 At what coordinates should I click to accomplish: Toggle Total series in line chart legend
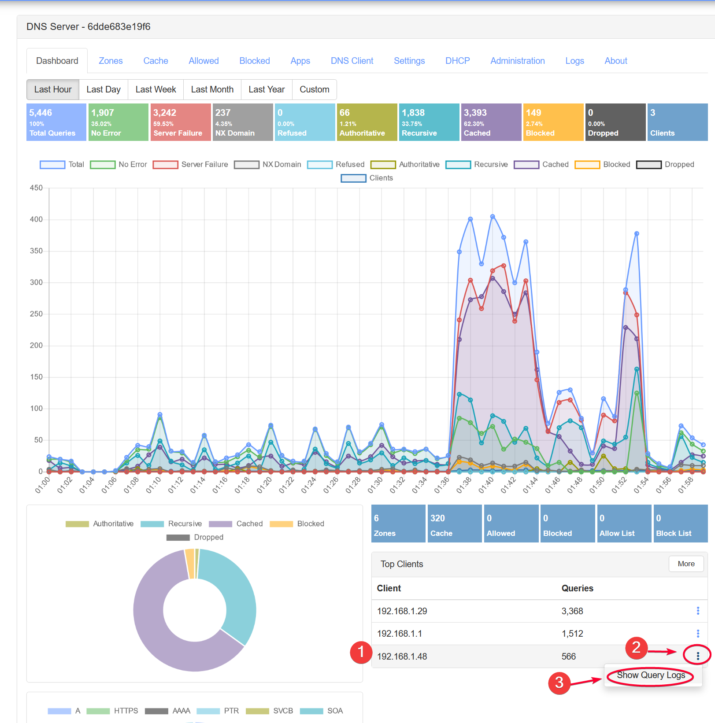tap(62, 164)
